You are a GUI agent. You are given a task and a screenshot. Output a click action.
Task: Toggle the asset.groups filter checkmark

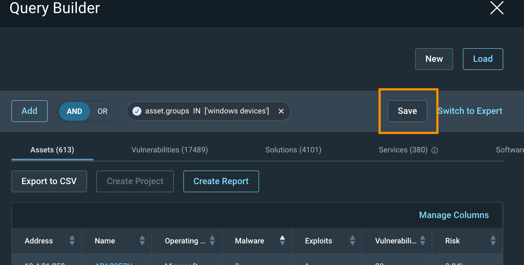tap(137, 111)
